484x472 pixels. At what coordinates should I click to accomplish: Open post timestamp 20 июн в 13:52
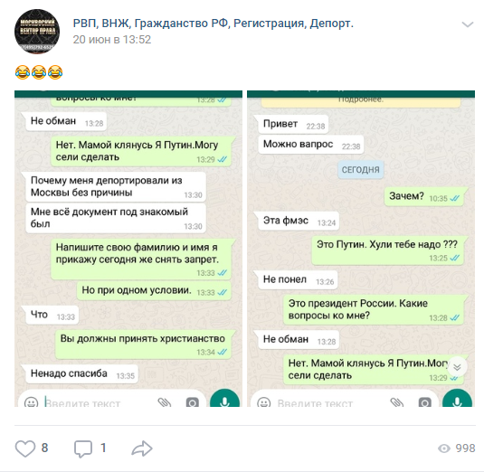112,40
